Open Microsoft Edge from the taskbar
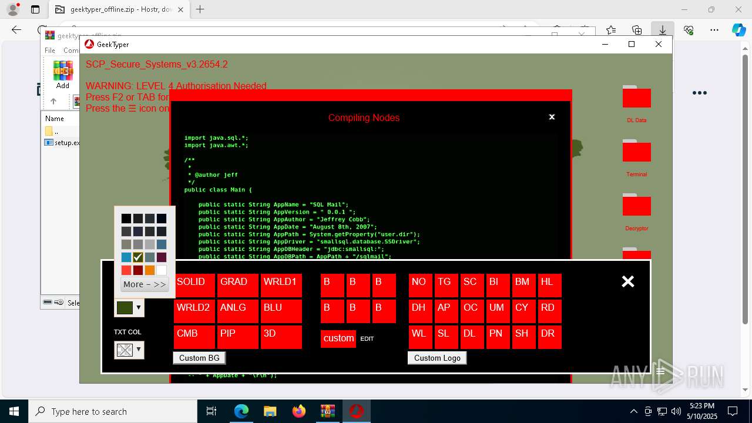This screenshot has height=423, width=752. click(241, 411)
